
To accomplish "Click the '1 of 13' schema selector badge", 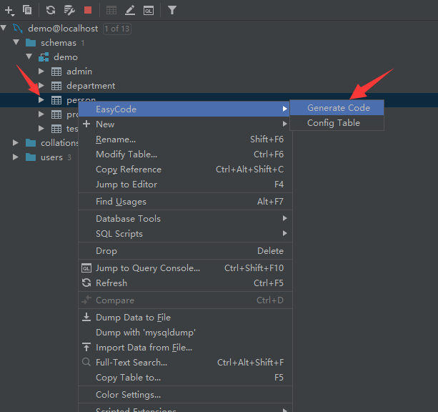I will [117, 29].
